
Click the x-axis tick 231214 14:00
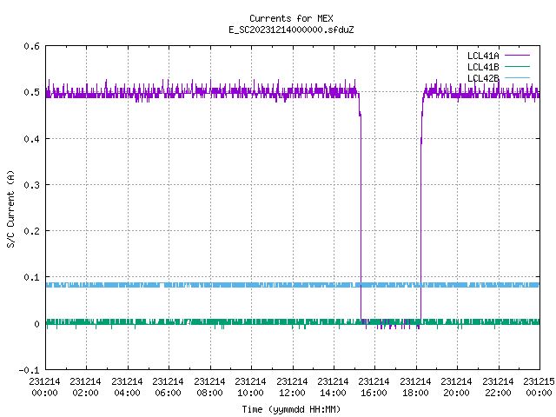tap(333, 387)
